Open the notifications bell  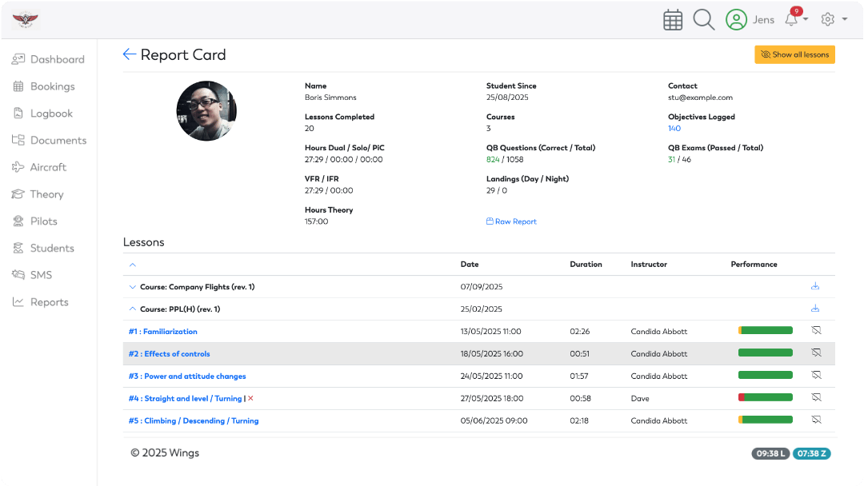(792, 20)
